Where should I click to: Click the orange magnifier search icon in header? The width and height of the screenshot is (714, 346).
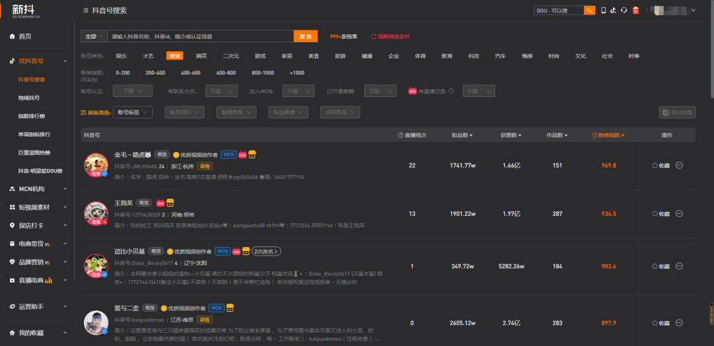[590, 11]
